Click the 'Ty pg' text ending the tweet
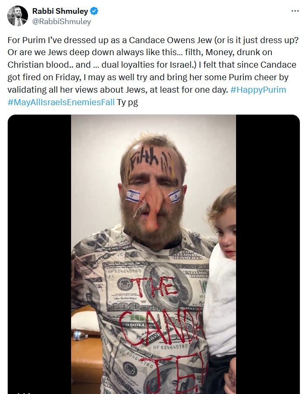 pos(127,103)
